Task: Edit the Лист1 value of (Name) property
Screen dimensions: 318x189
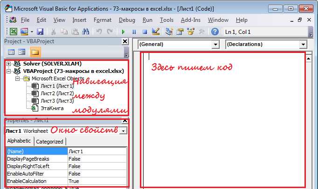Action: [97, 151]
